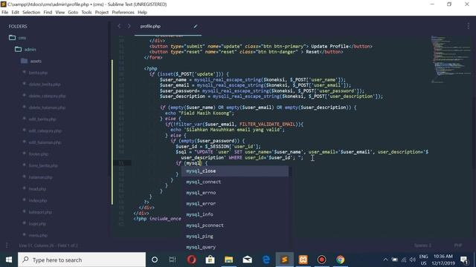Screen dimensions: 476x267
Task: Open the Mail app from taskbar
Action: (x=248, y=260)
